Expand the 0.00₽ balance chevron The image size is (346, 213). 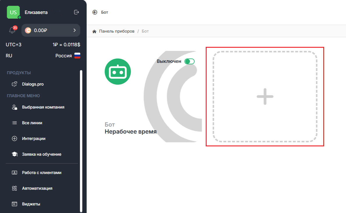tap(74, 30)
